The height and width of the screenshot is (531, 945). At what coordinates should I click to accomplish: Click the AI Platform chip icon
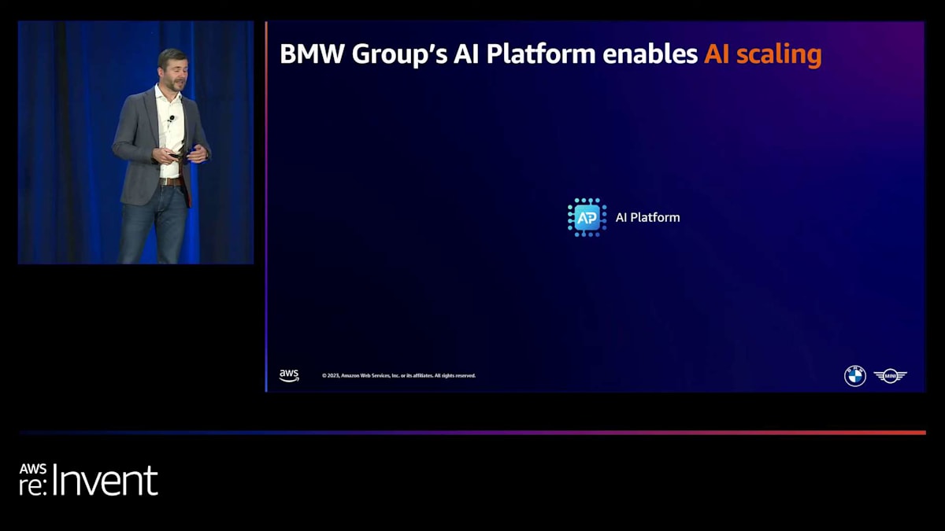pos(587,217)
